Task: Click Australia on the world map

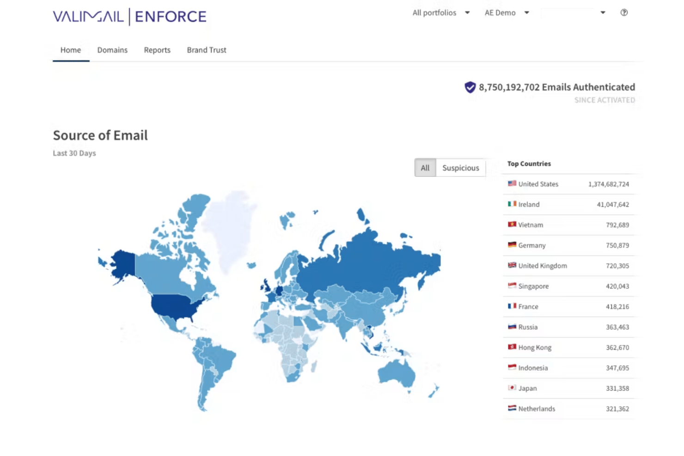Action: pyautogui.click(x=397, y=373)
